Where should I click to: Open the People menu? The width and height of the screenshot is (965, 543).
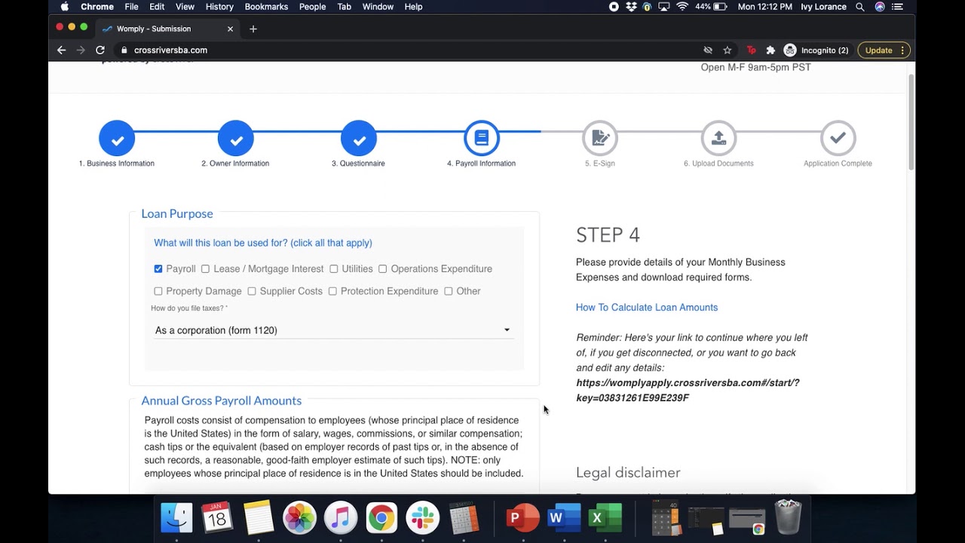click(x=312, y=7)
